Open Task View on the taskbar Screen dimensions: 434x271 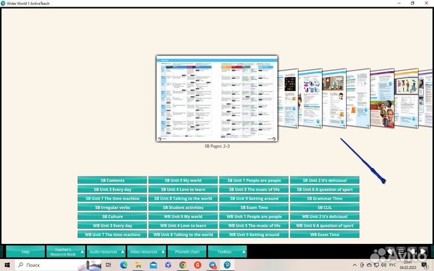pyautogui.click(x=108, y=265)
